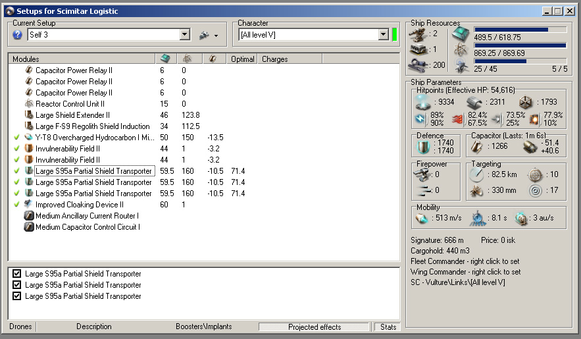Screen dimensions: 581x339
Task: Open the arrow next to ship setup icon
Action: tap(216, 35)
